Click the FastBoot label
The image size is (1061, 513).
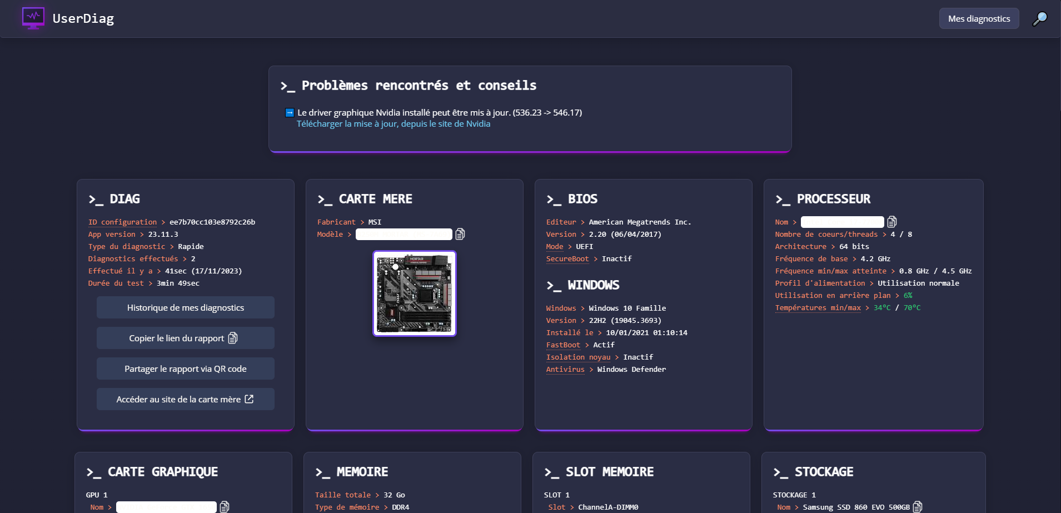pos(563,345)
